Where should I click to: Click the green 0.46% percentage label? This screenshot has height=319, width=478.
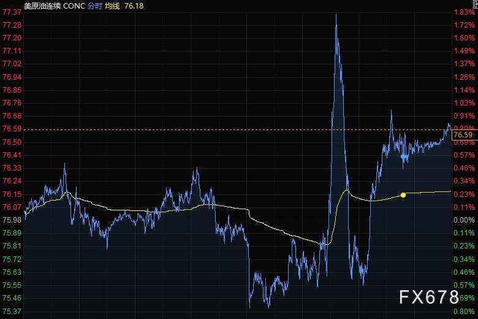tap(464, 272)
